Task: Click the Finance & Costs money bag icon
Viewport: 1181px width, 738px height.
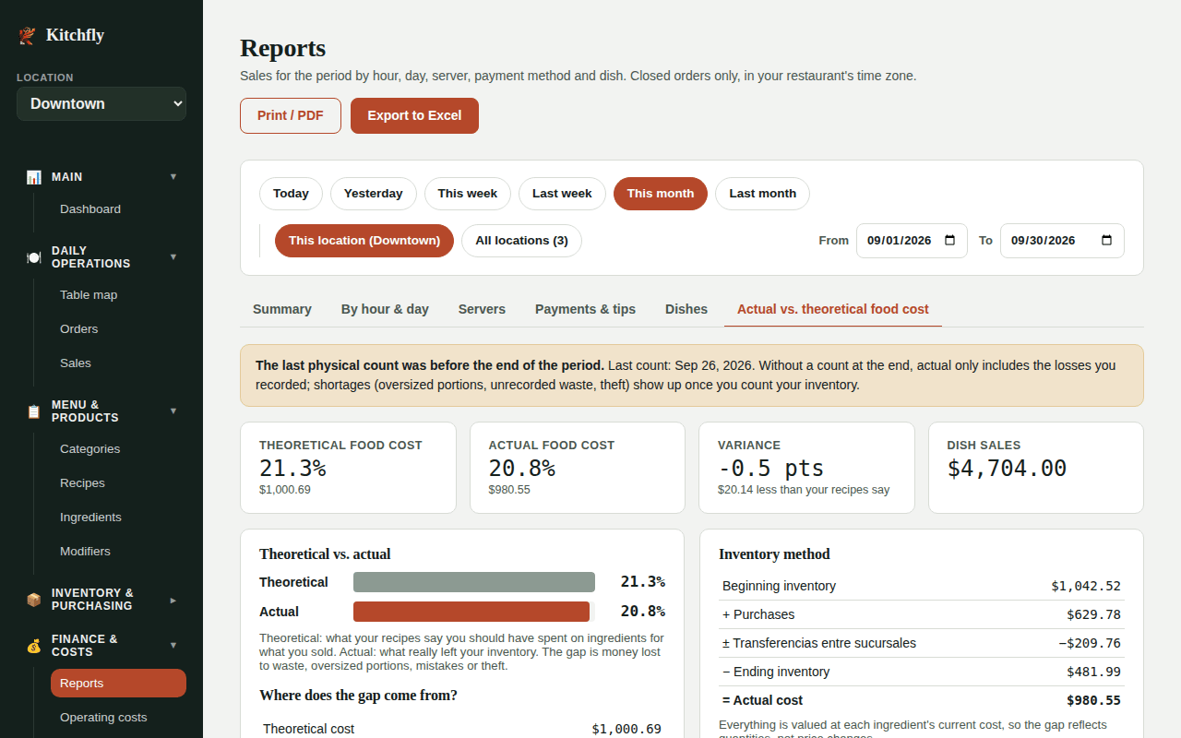Action: 34,646
